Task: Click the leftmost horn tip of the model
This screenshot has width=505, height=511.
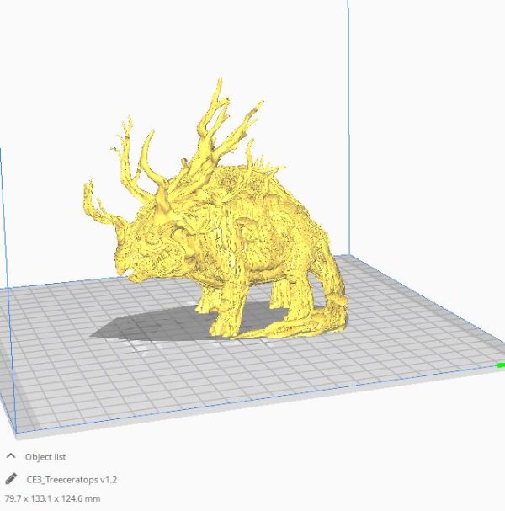Action: [x=88, y=187]
